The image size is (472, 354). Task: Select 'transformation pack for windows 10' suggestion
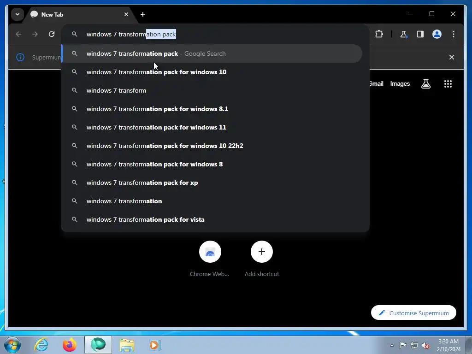click(x=212, y=72)
